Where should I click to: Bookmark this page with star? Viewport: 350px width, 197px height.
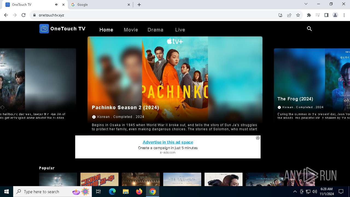[298, 15]
